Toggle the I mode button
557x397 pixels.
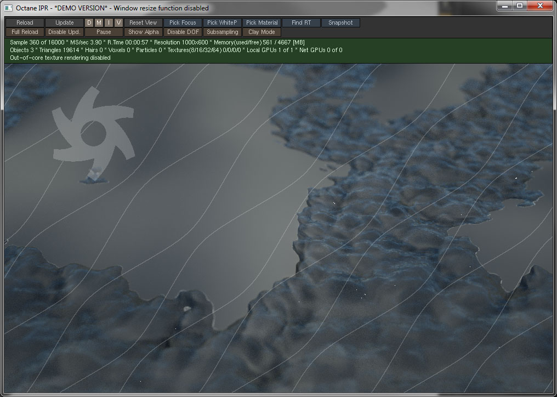tap(109, 22)
